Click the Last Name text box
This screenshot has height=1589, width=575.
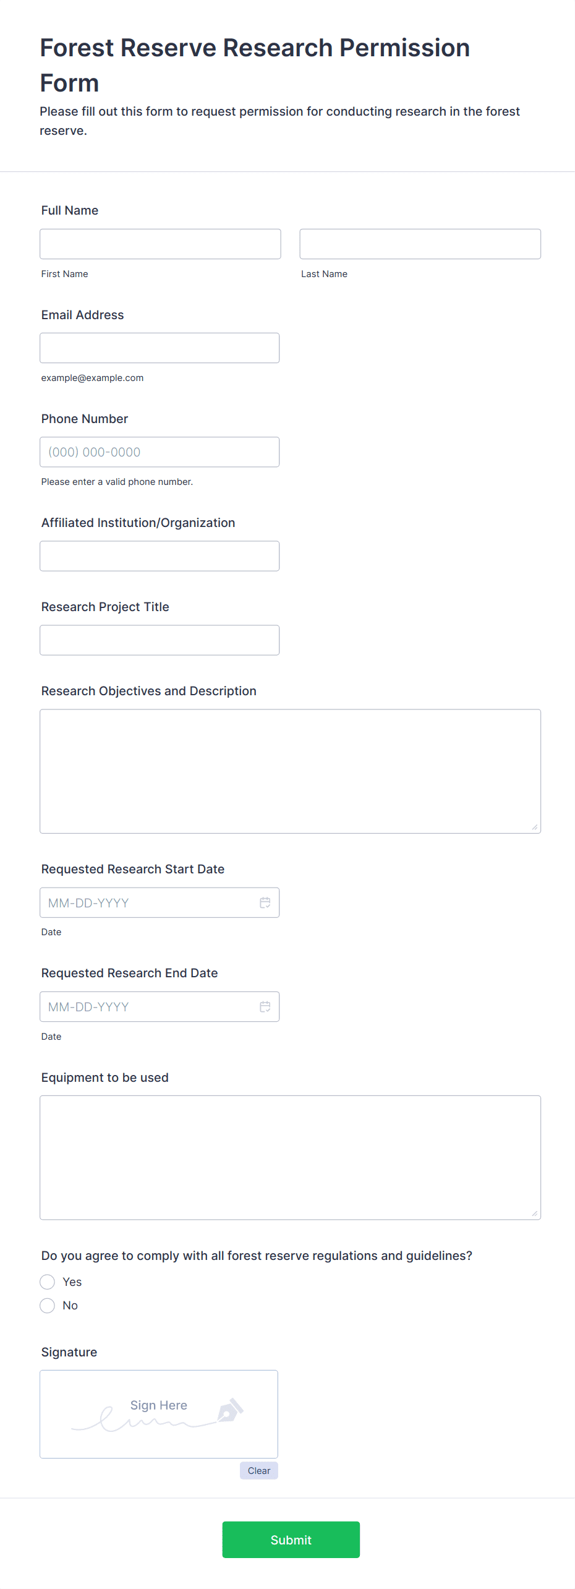pyautogui.click(x=420, y=244)
